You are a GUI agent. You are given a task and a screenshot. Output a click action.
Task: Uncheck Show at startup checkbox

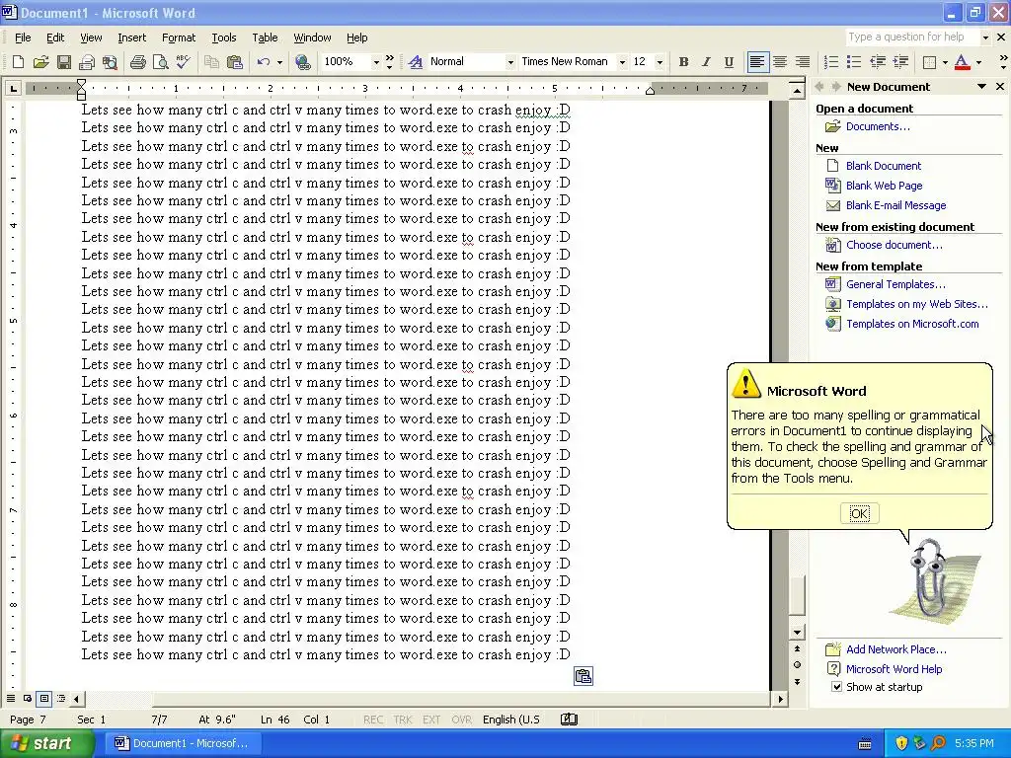(x=836, y=687)
